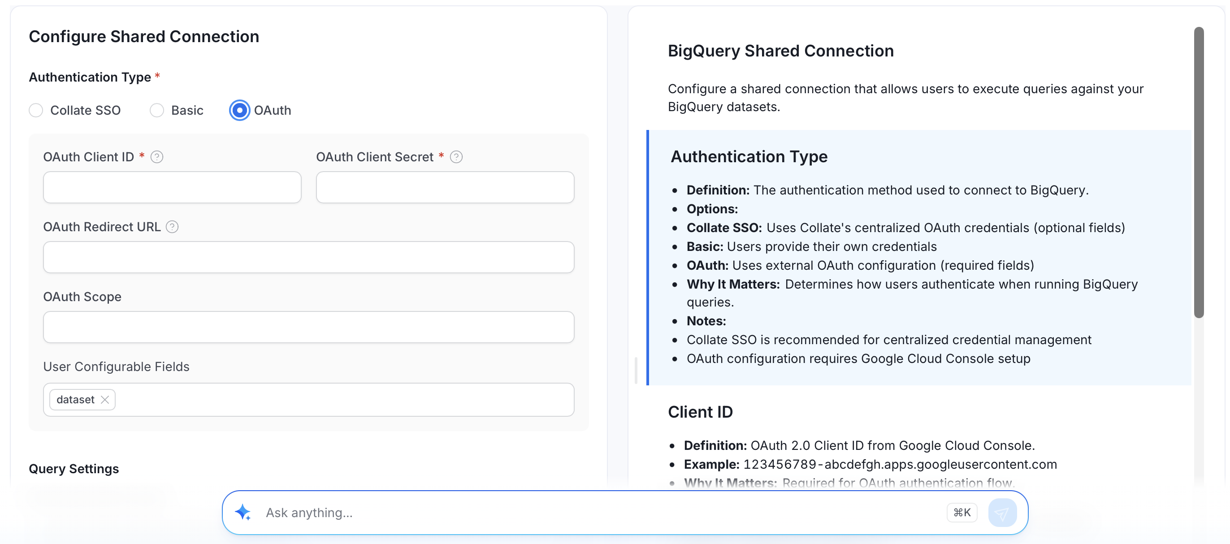Viewport: 1230px width, 544px height.
Task: Select the OAuth authentication radio button
Action: click(x=239, y=110)
